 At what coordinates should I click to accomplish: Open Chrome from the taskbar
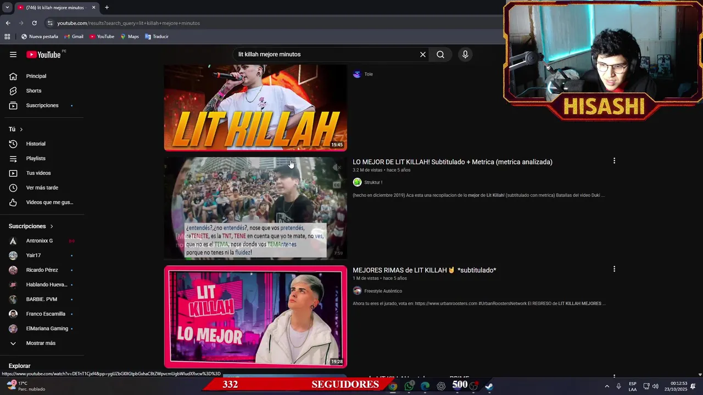point(393,386)
